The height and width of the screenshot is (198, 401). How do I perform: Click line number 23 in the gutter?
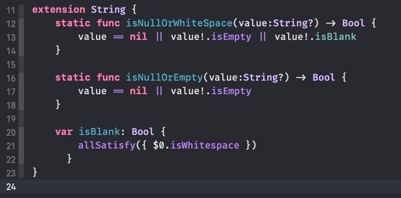pyautogui.click(x=11, y=173)
